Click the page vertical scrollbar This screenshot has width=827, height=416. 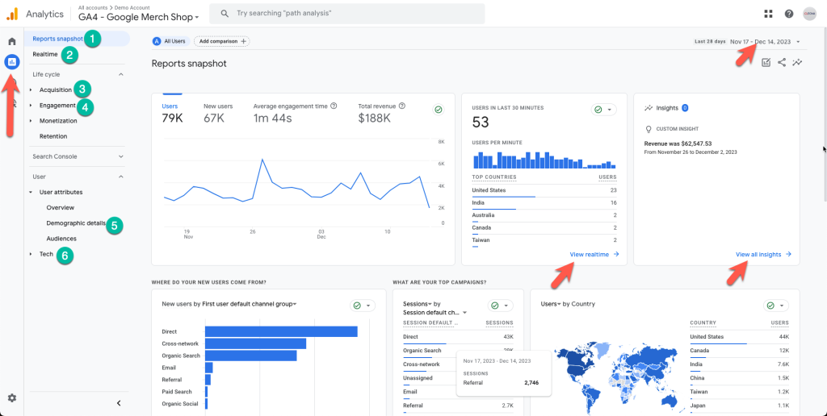[x=825, y=114]
